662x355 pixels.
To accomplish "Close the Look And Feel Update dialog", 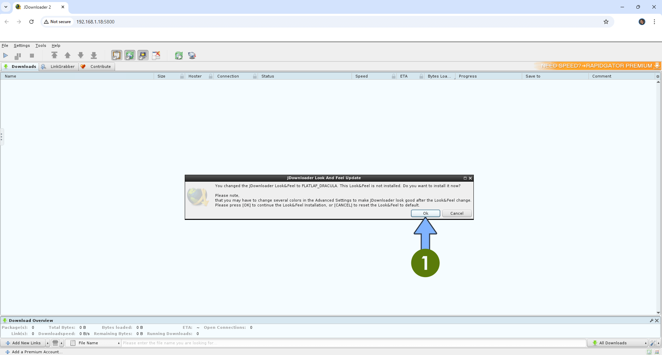I will 470,178.
